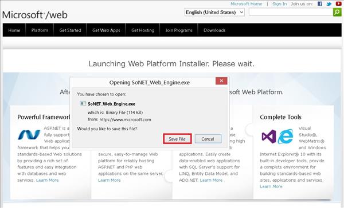The width and height of the screenshot is (344, 208).
Task: Click the Internet Explorer logo icon
Action: pyautogui.click(x=286, y=137)
